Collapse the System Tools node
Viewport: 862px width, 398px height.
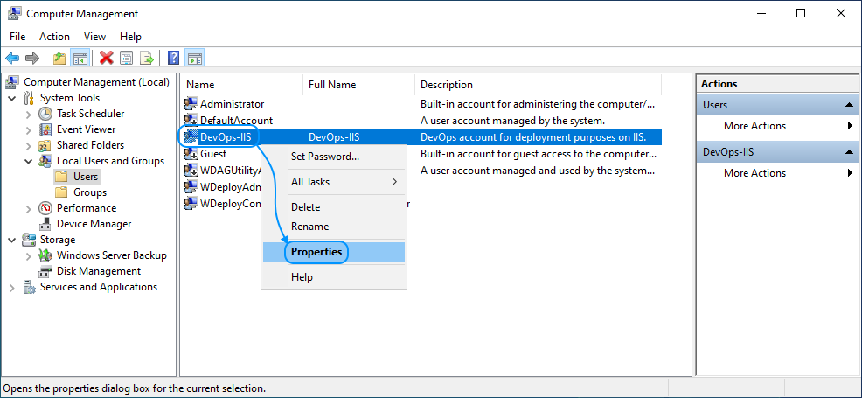[x=12, y=98]
